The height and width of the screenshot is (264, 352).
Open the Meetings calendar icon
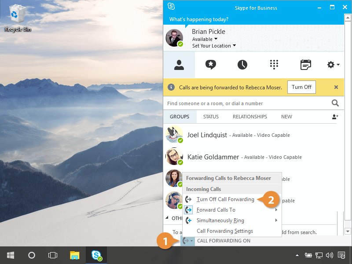coord(305,65)
